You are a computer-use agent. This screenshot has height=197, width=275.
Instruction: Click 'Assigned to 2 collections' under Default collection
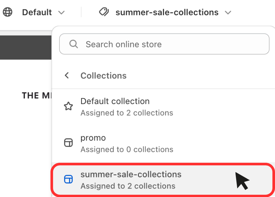click(x=127, y=113)
